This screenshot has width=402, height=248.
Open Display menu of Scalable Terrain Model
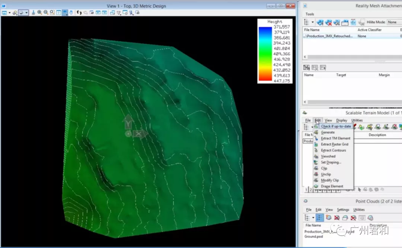tap(341, 120)
